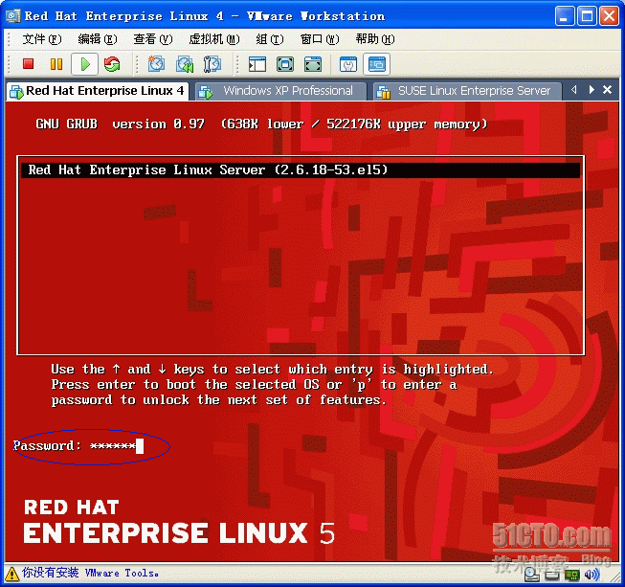
Task: Click the red Power Off stop button
Action: [29, 64]
